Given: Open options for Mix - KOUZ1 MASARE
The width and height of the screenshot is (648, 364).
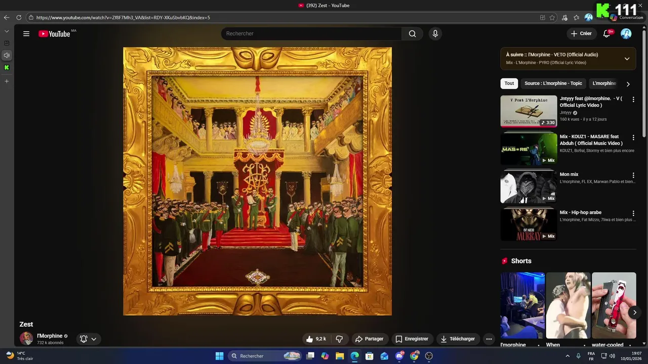Looking at the screenshot, I should click(633, 138).
